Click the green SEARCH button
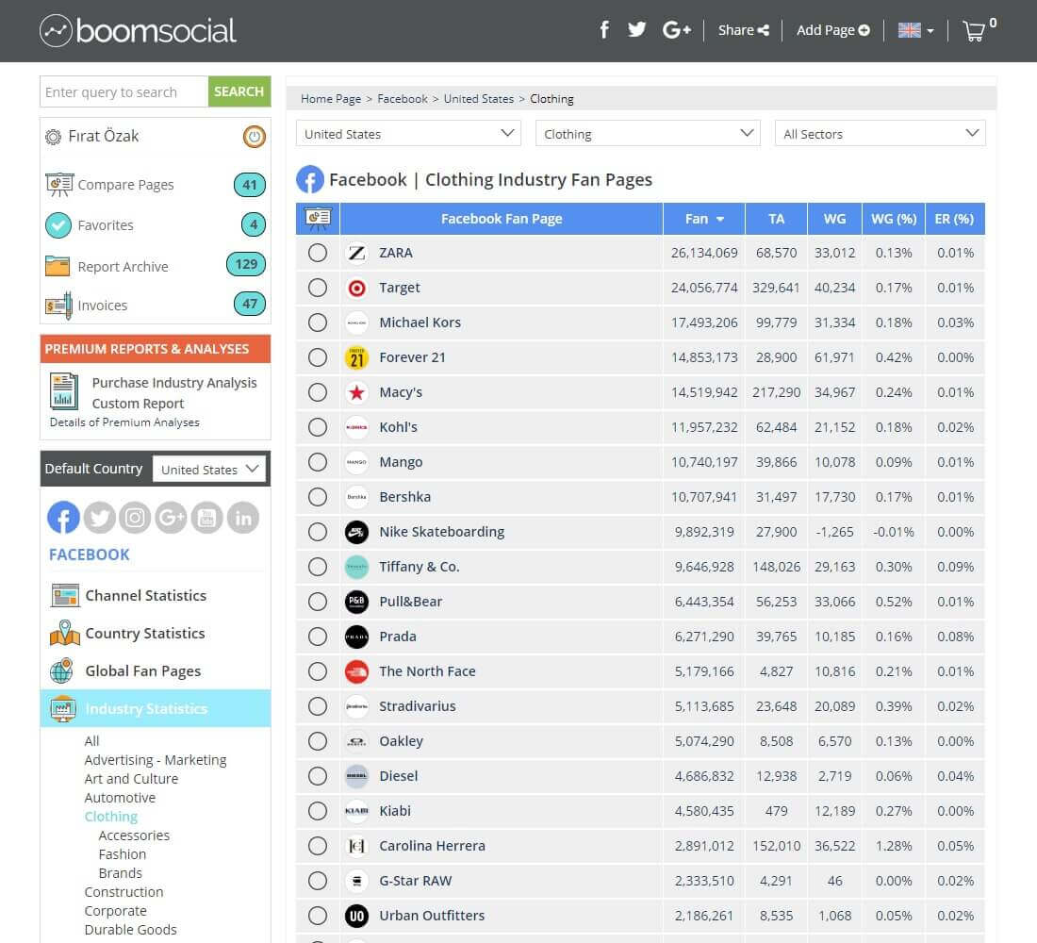Screen dimensions: 1037x943 (239, 91)
